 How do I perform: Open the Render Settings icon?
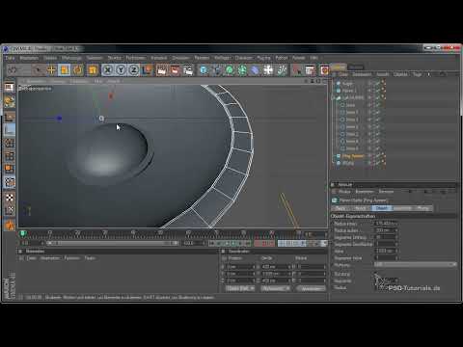click(188, 69)
